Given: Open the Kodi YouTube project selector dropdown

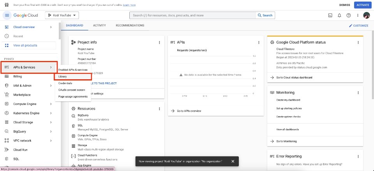Looking at the screenshot, I should pyautogui.click(x=62, y=15).
